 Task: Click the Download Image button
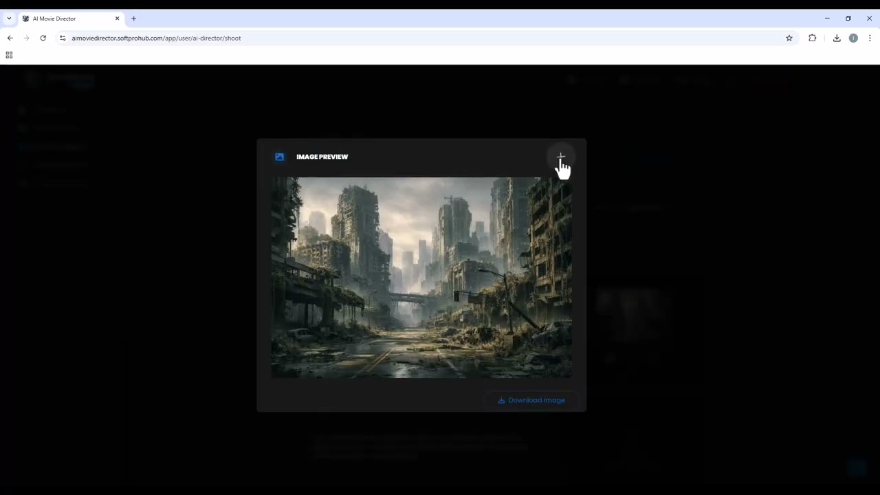click(531, 400)
